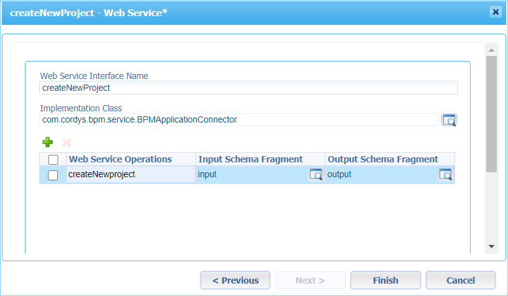Viewport: 508px width, 296px height.
Task: Click the Implementation Class text field
Action: coord(239,119)
